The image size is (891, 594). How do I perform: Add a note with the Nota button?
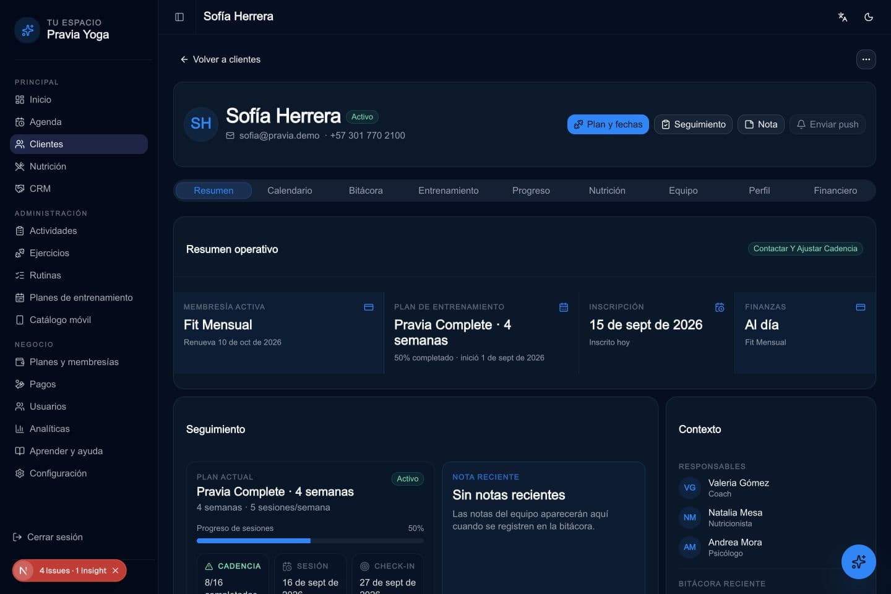761,124
